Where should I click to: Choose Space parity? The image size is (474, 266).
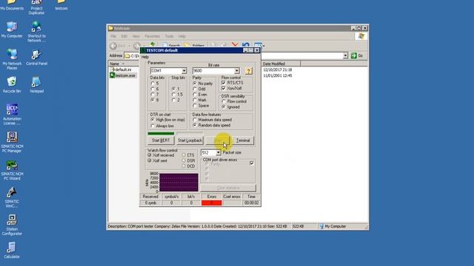(x=195, y=106)
